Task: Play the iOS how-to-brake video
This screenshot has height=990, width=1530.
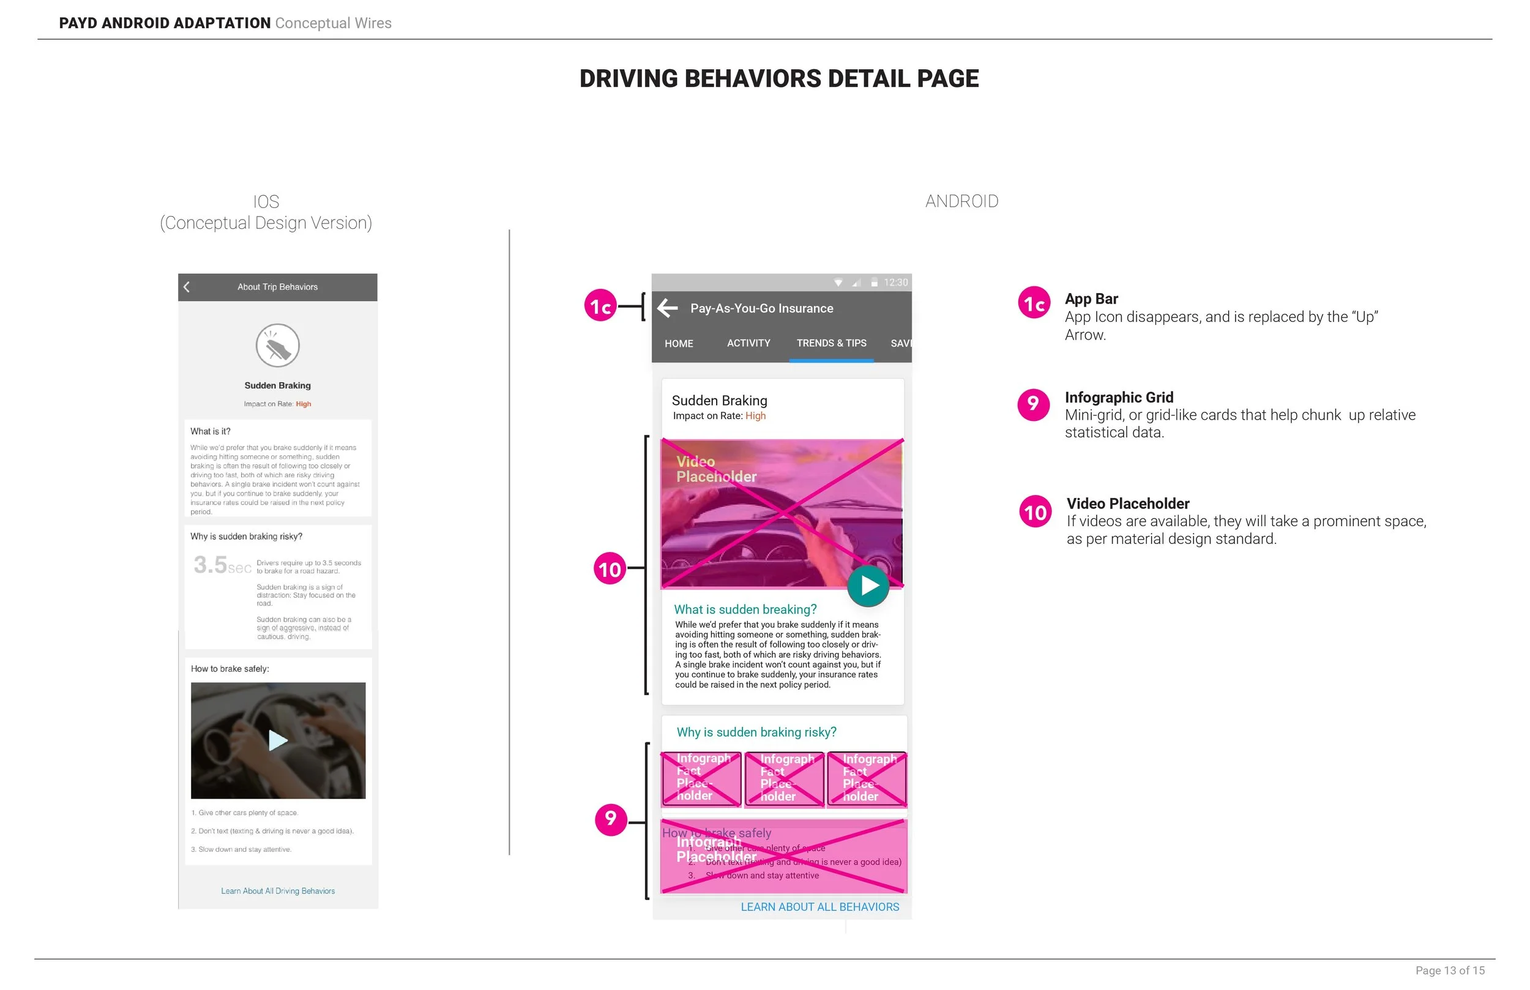Action: [x=277, y=740]
